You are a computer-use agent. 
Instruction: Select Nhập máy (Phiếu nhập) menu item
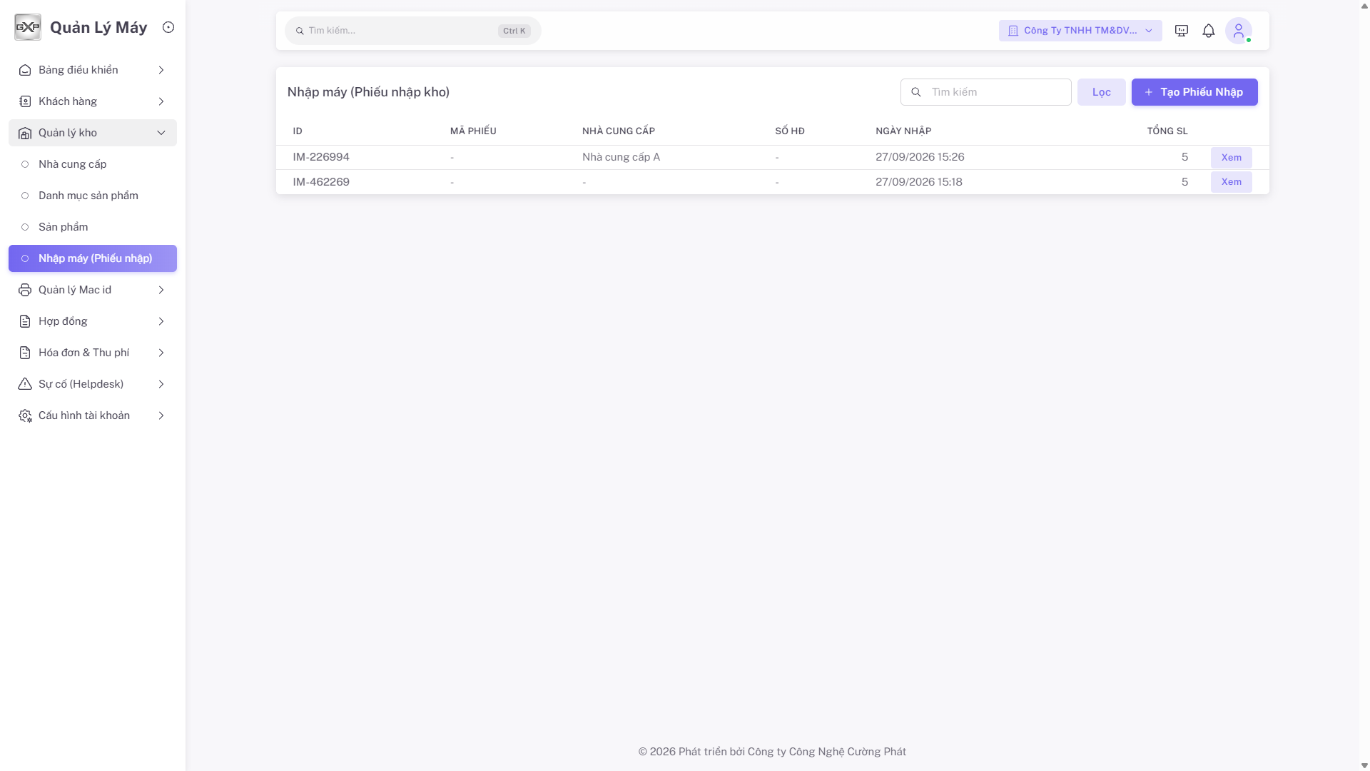(93, 258)
